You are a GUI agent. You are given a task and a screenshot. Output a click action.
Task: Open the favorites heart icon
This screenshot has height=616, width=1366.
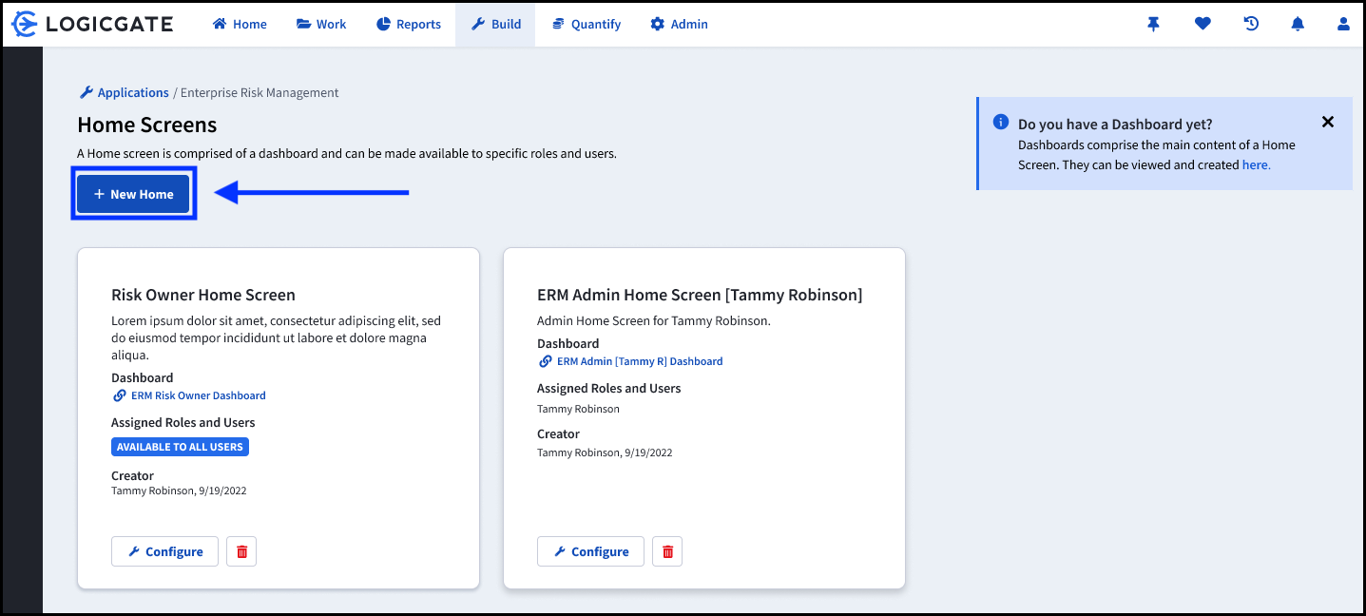1202,24
